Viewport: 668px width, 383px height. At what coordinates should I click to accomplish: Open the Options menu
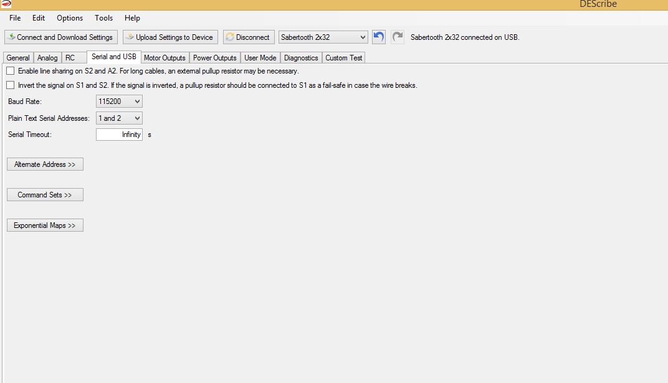tap(70, 18)
